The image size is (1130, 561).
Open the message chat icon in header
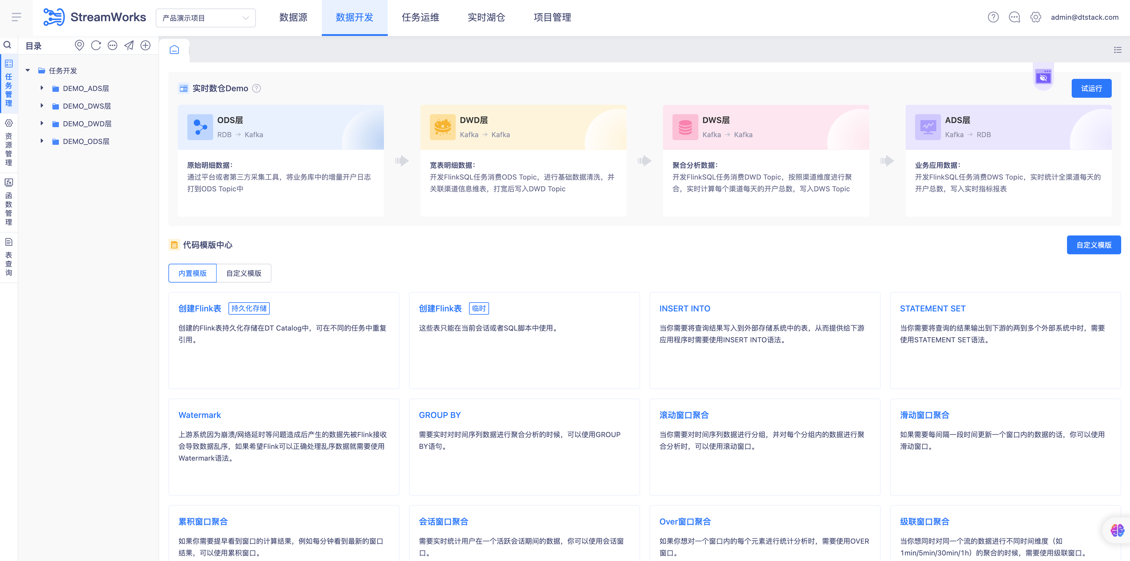1014,17
